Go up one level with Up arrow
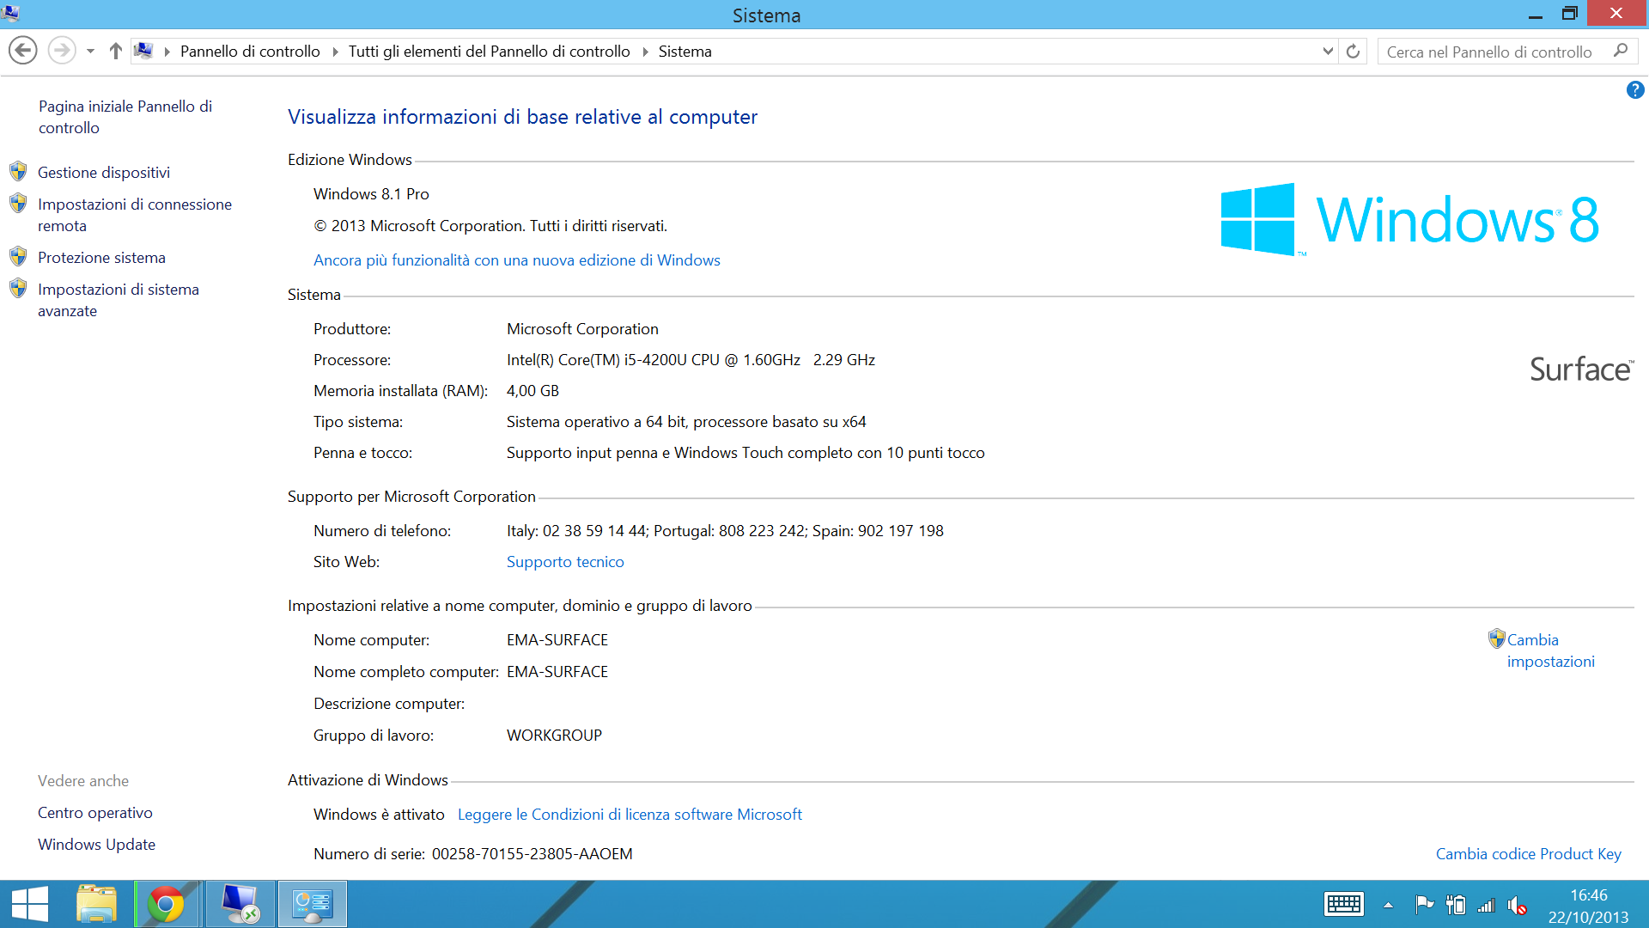 coord(115,52)
